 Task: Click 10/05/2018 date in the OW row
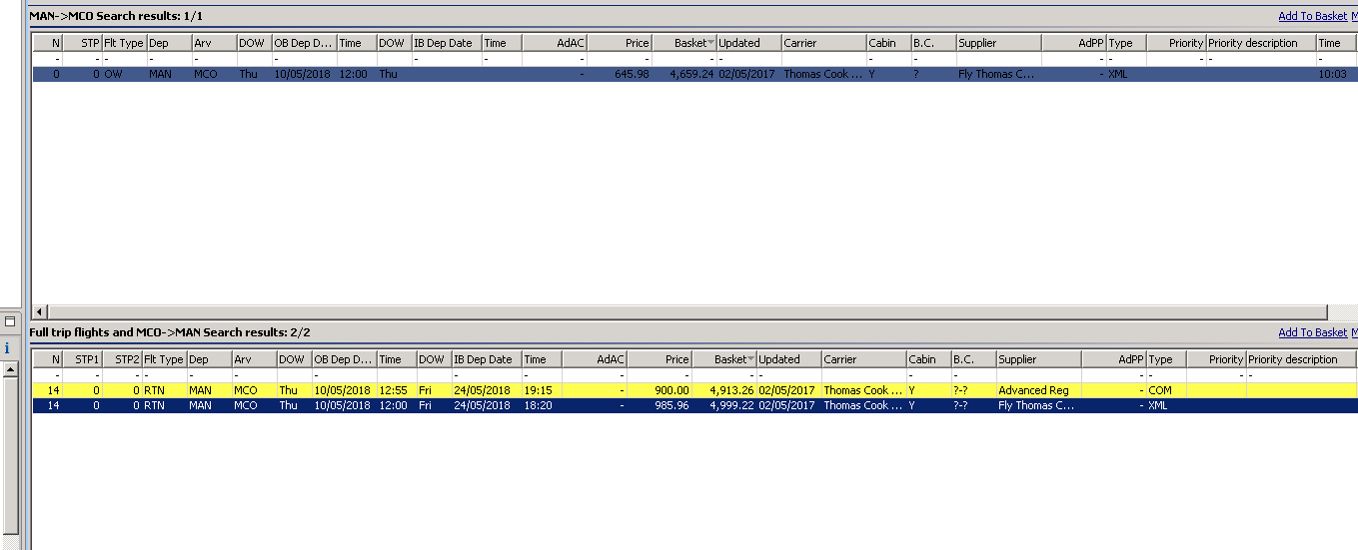tap(303, 74)
